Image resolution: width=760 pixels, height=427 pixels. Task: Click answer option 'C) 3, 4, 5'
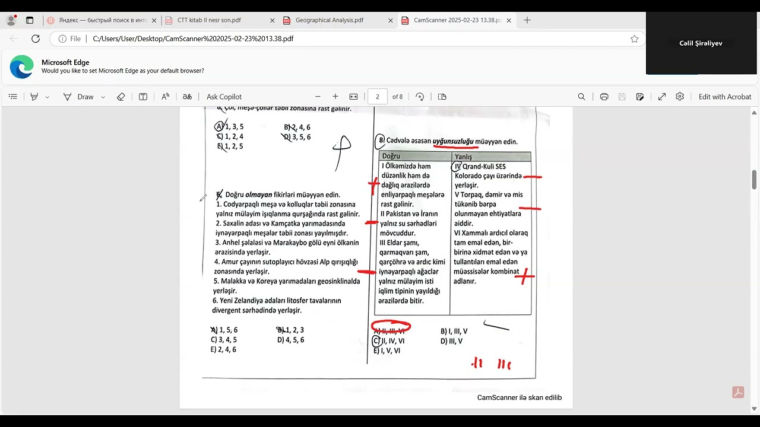(x=224, y=340)
